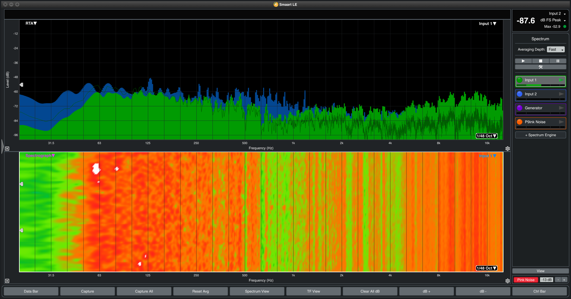Toggle the Ctrl Bar button
Screen dimensions: 571x299
(x=539, y=291)
